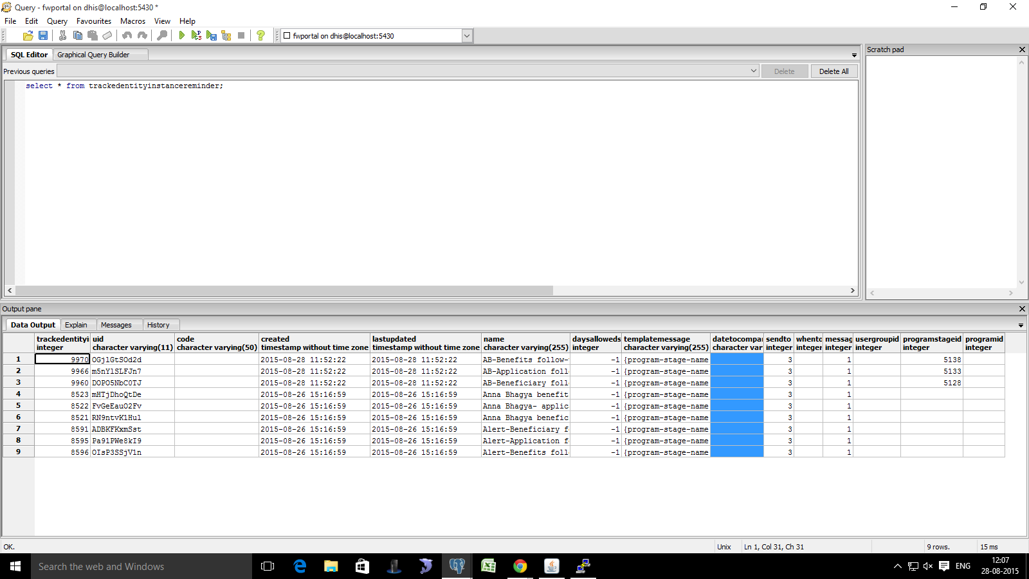Open the File menu
1029x579 pixels.
coord(10,21)
